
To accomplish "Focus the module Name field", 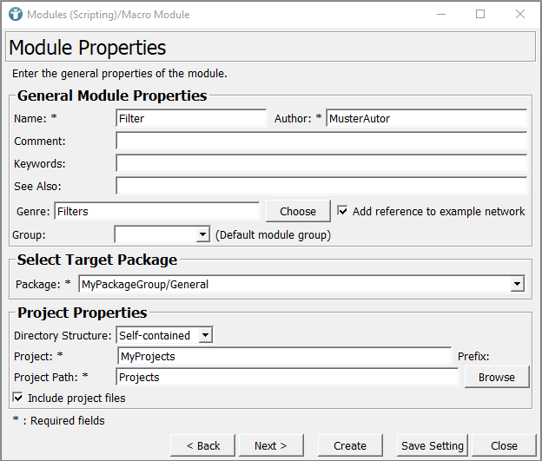I will 191,118.
